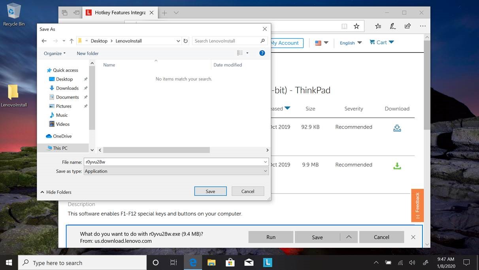Viewport: 479px width, 270px height.
Task: Download the 9.9 MB file
Action: pyautogui.click(x=397, y=166)
